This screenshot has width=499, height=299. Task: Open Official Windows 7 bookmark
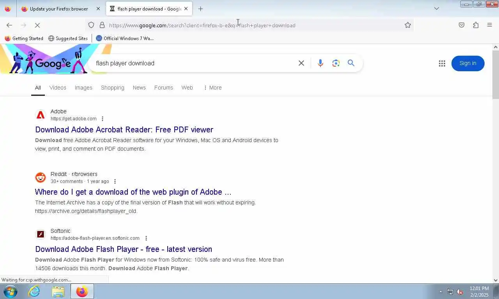tap(125, 38)
